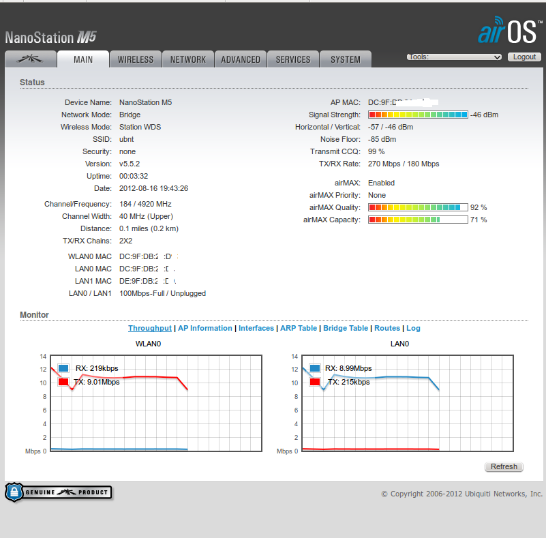Click the Version value v5.5.2
Screen dimensions: 546x538
pyautogui.click(x=130, y=164)
